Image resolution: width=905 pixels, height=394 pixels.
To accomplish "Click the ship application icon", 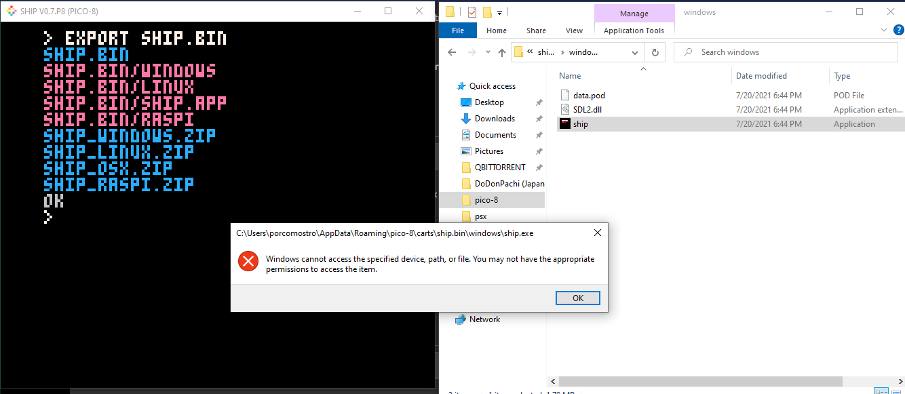I will coord(565,124).
